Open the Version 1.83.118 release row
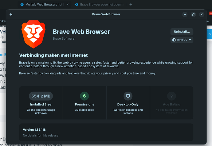Viewport: 212px width, 146px height. pos(106,132)
